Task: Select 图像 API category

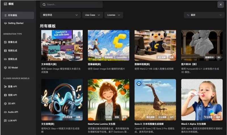Action: point(18,87)
